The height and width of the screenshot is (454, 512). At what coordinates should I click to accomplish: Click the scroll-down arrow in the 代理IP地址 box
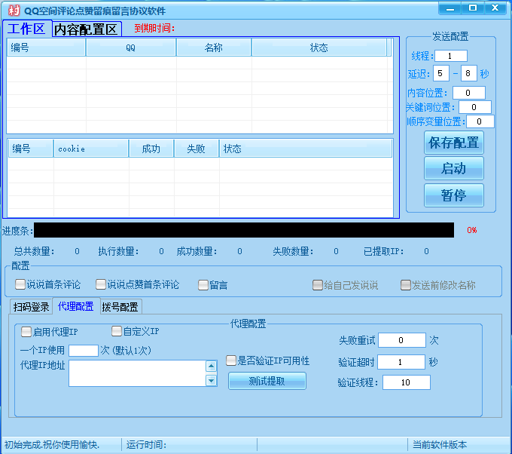coord(212,380)
